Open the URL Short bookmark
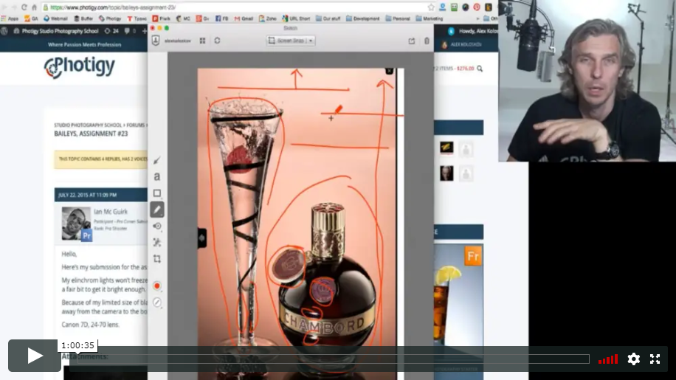The image size is (676, 380). 296,18
